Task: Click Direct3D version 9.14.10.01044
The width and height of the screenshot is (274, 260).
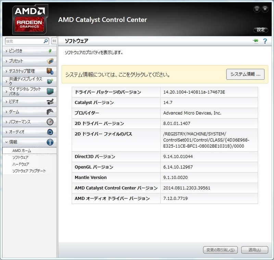Action: coord(178,157)
